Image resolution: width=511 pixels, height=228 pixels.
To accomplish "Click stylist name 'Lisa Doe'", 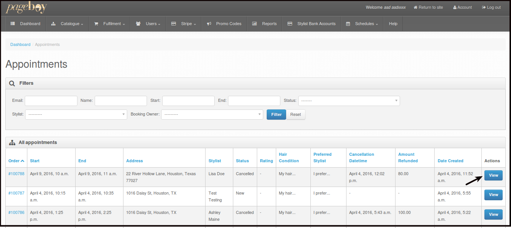I will (217, 174).
